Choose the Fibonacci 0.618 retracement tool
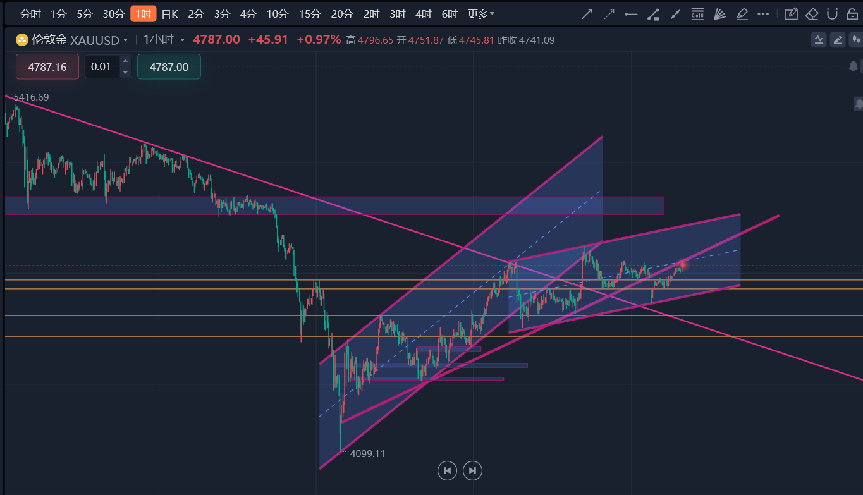The image size is (863, 495). click(697, 14)
